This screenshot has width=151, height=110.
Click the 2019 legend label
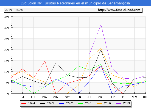126,103
